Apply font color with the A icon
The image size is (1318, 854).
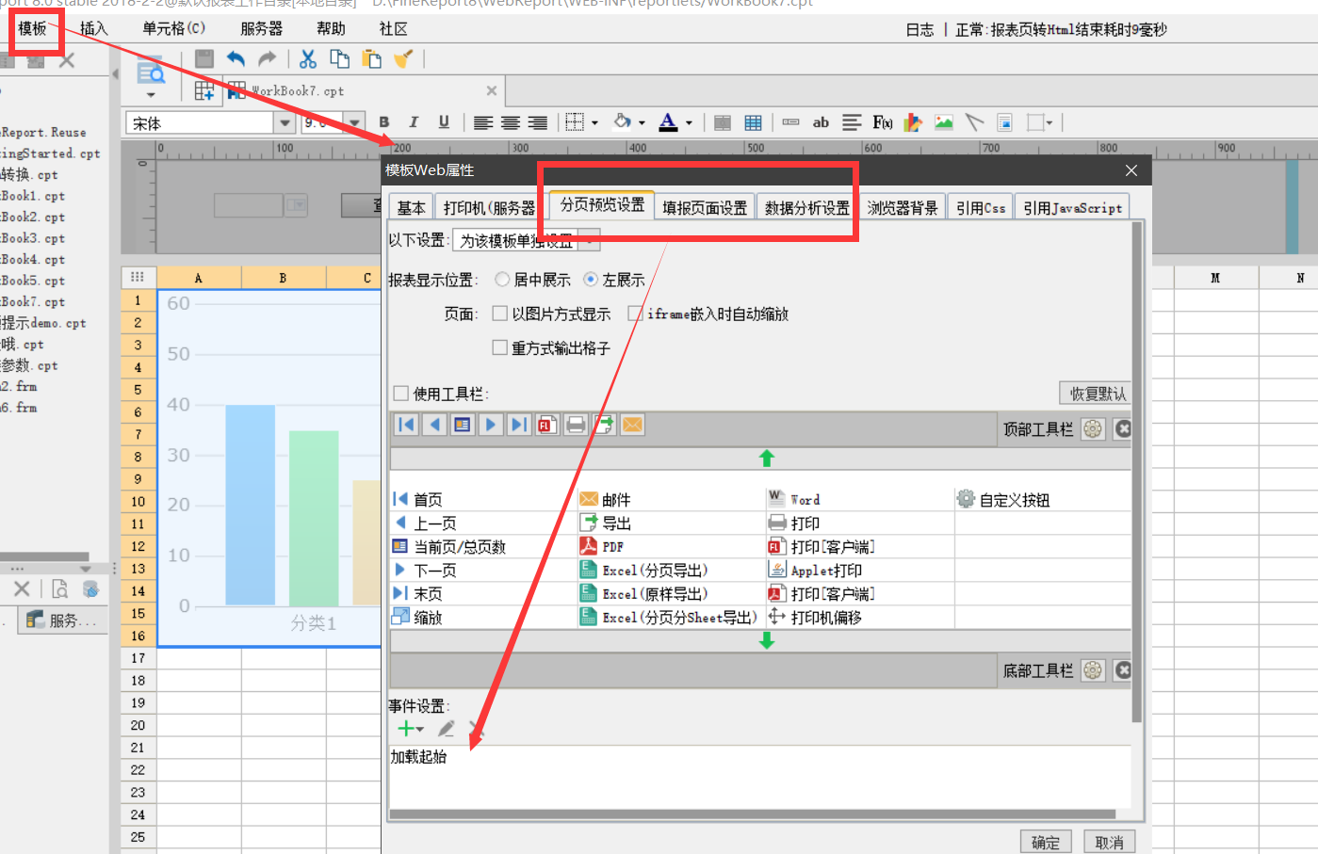(668, 121)
